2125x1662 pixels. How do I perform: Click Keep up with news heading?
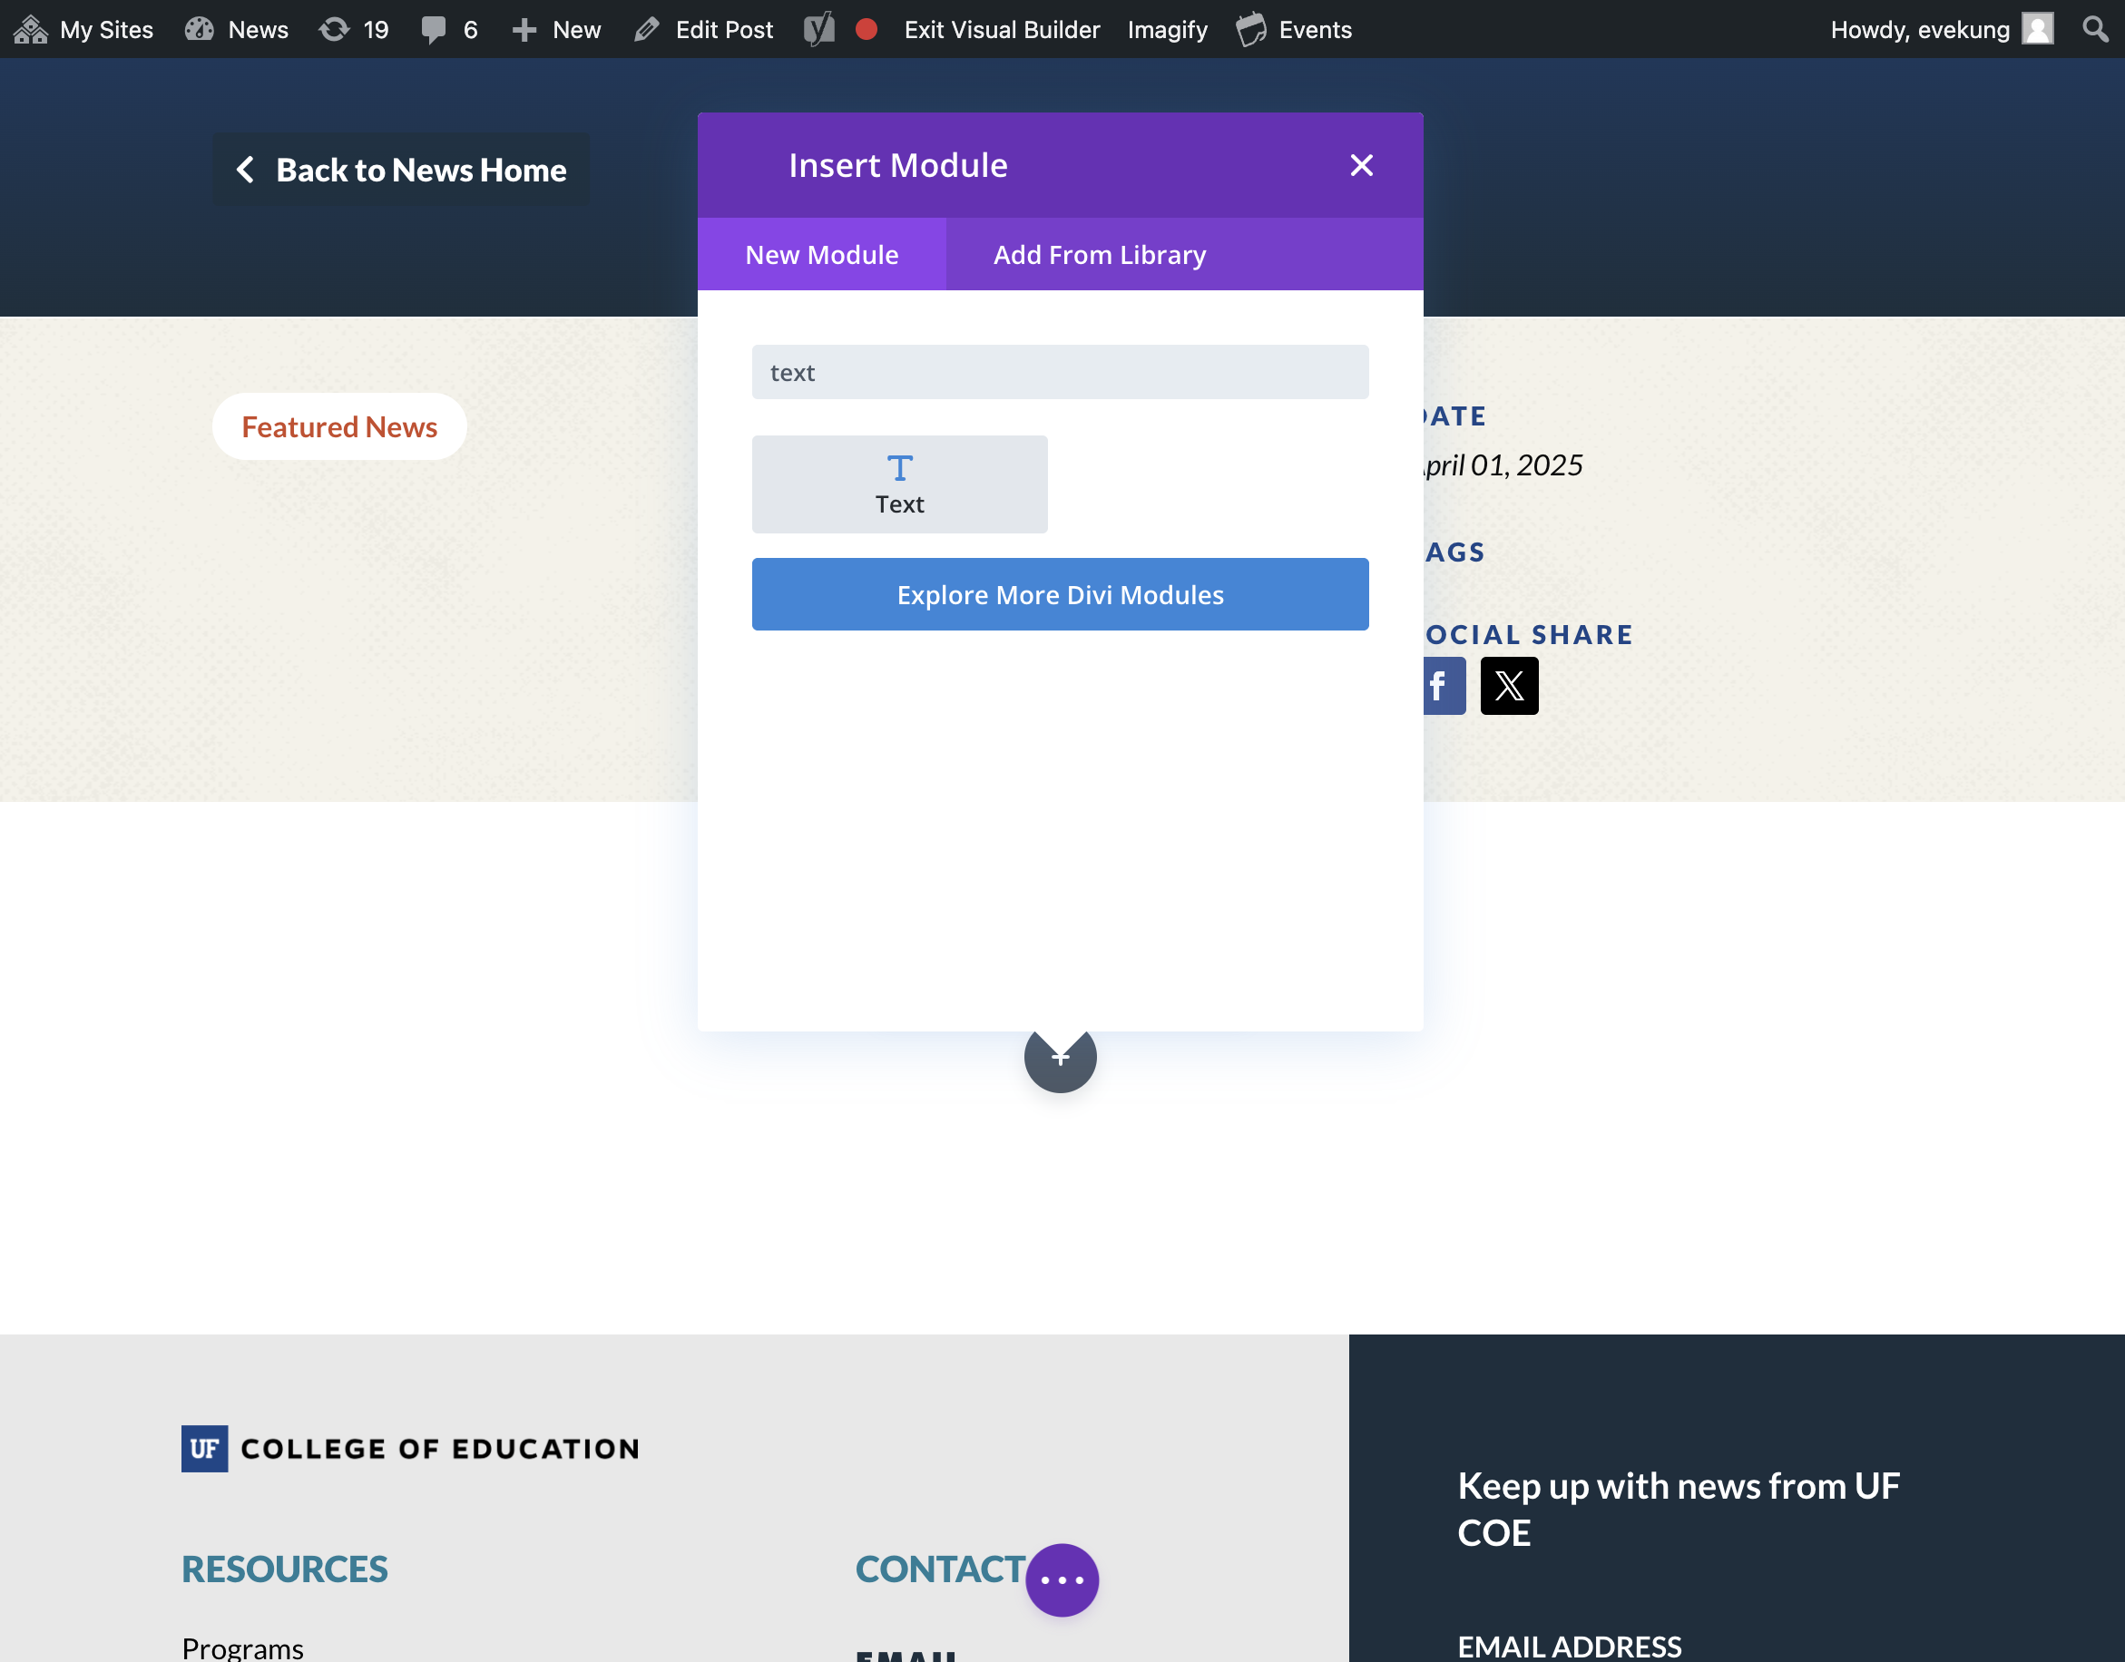[x=1679, y=1510]
